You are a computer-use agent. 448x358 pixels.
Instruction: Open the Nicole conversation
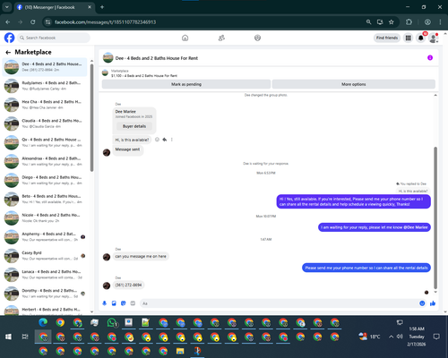coord(45,218)
